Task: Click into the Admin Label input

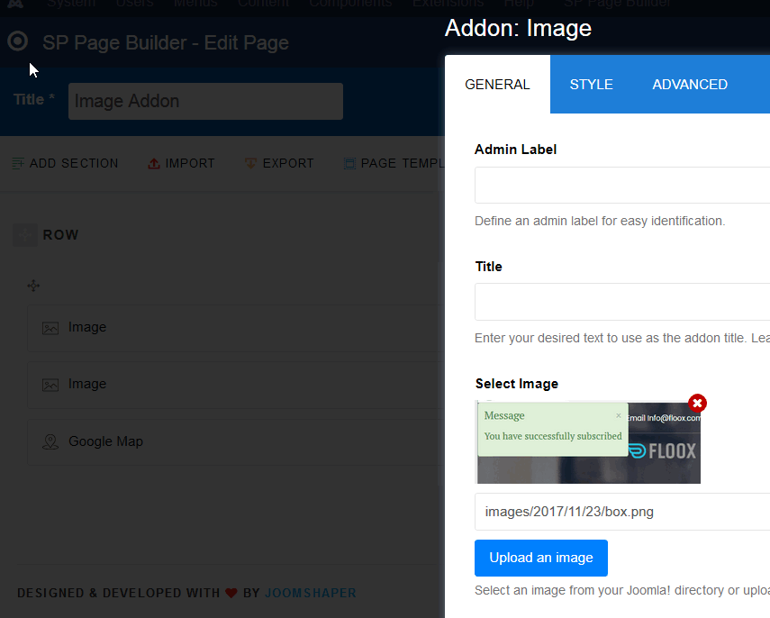Action: coord(621,186)
